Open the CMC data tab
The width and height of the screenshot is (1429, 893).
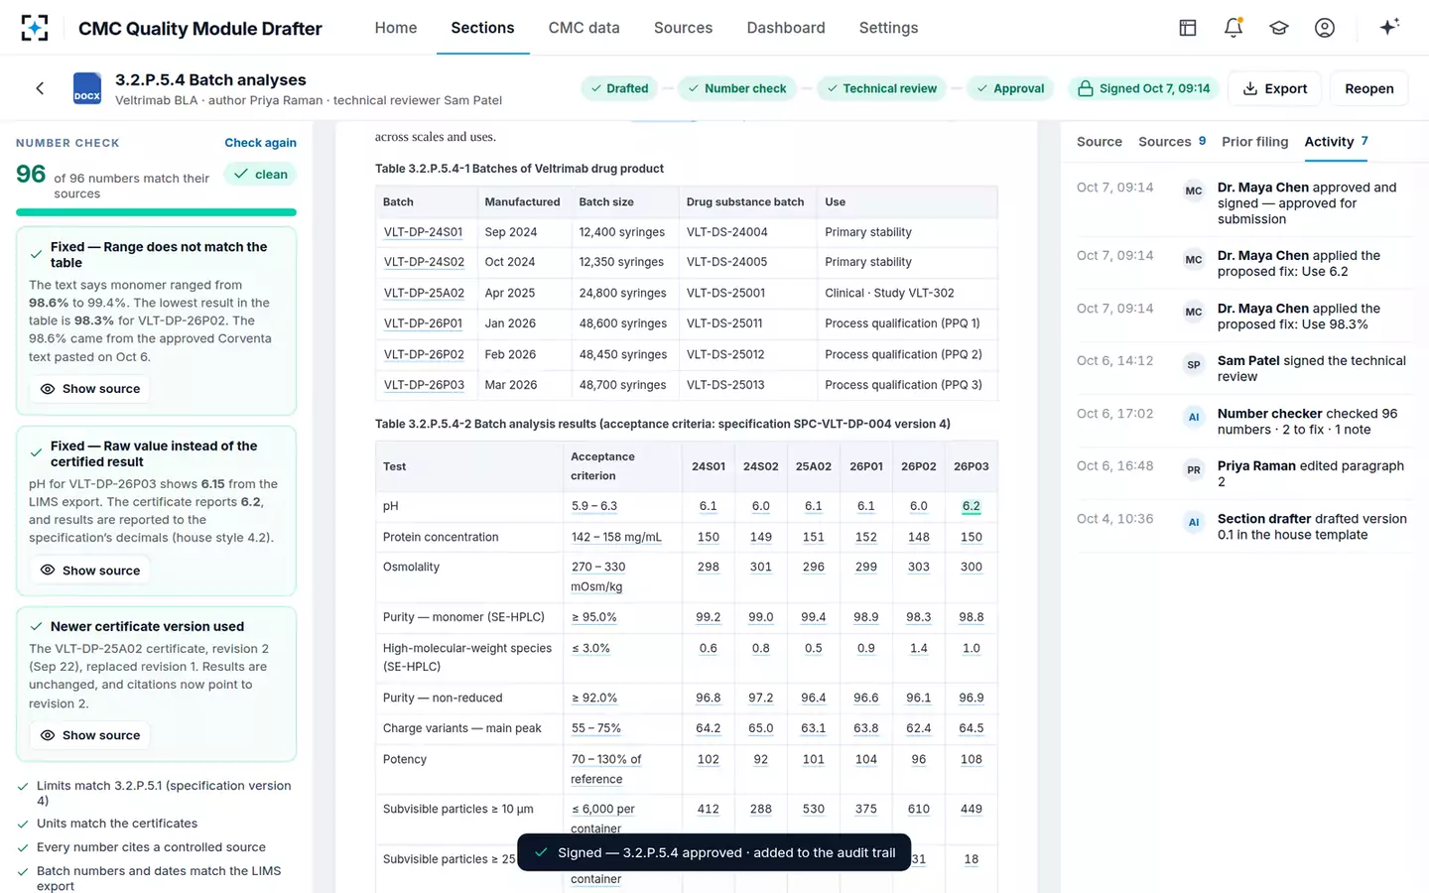584,28
